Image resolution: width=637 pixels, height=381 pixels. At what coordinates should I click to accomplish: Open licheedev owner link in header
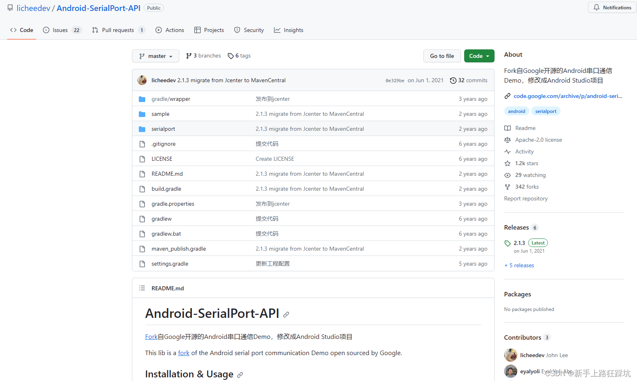click(x=33, y=8)
